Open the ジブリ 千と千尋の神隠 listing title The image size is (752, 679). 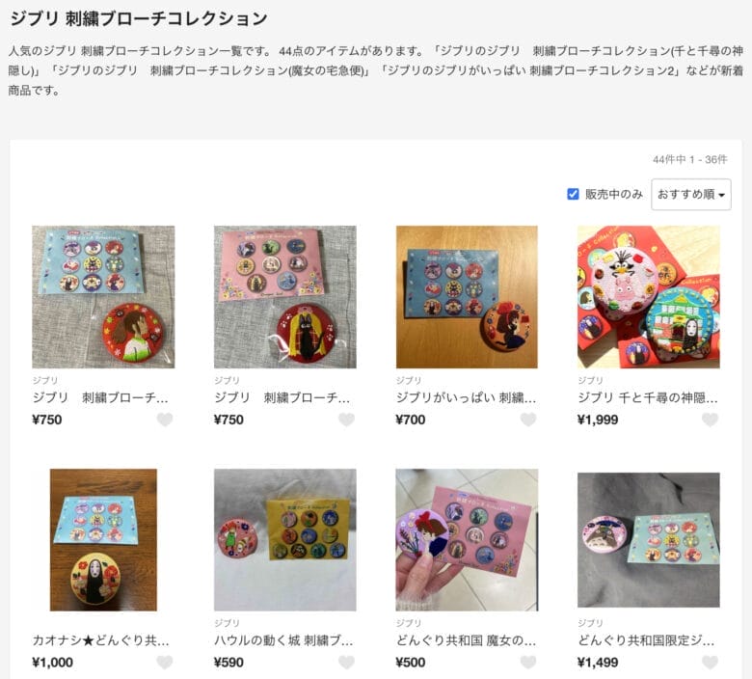tap(648, 397)
